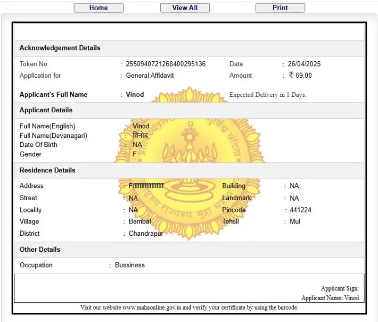
Task: Click the address value Fffffffffffffffffff
Action: click(x=146, y=186)
